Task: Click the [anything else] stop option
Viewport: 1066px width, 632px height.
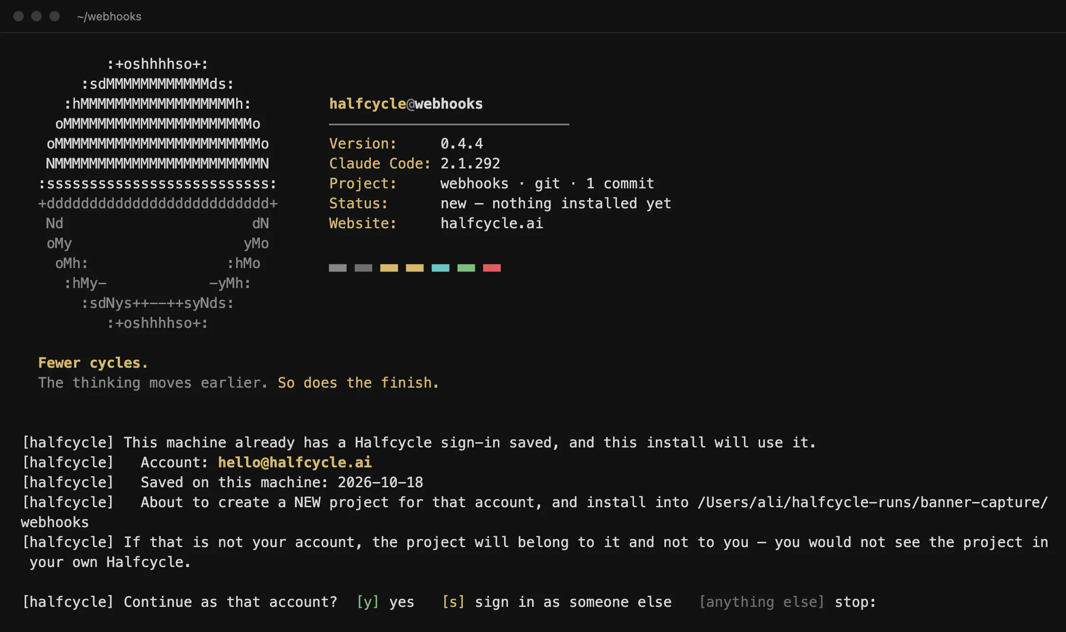Action: pyautogui.click(x=787, y=602)
